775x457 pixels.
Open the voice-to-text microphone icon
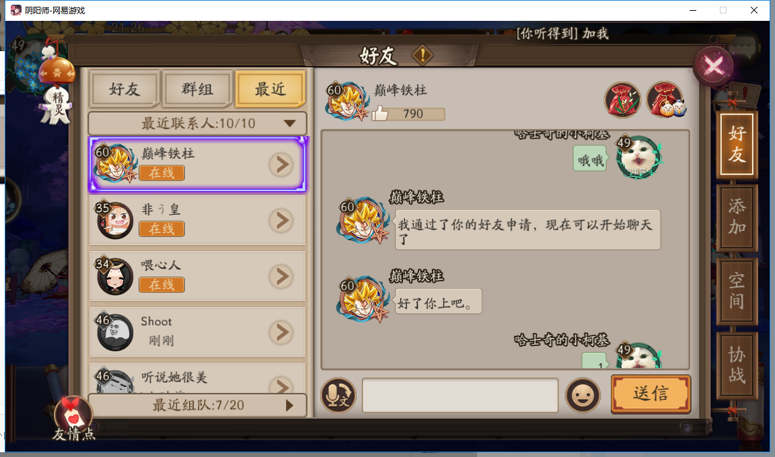pos(338,395)
